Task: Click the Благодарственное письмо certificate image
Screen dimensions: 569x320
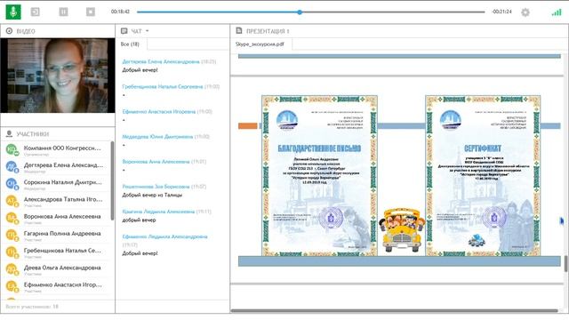Action: pos(319,176)
